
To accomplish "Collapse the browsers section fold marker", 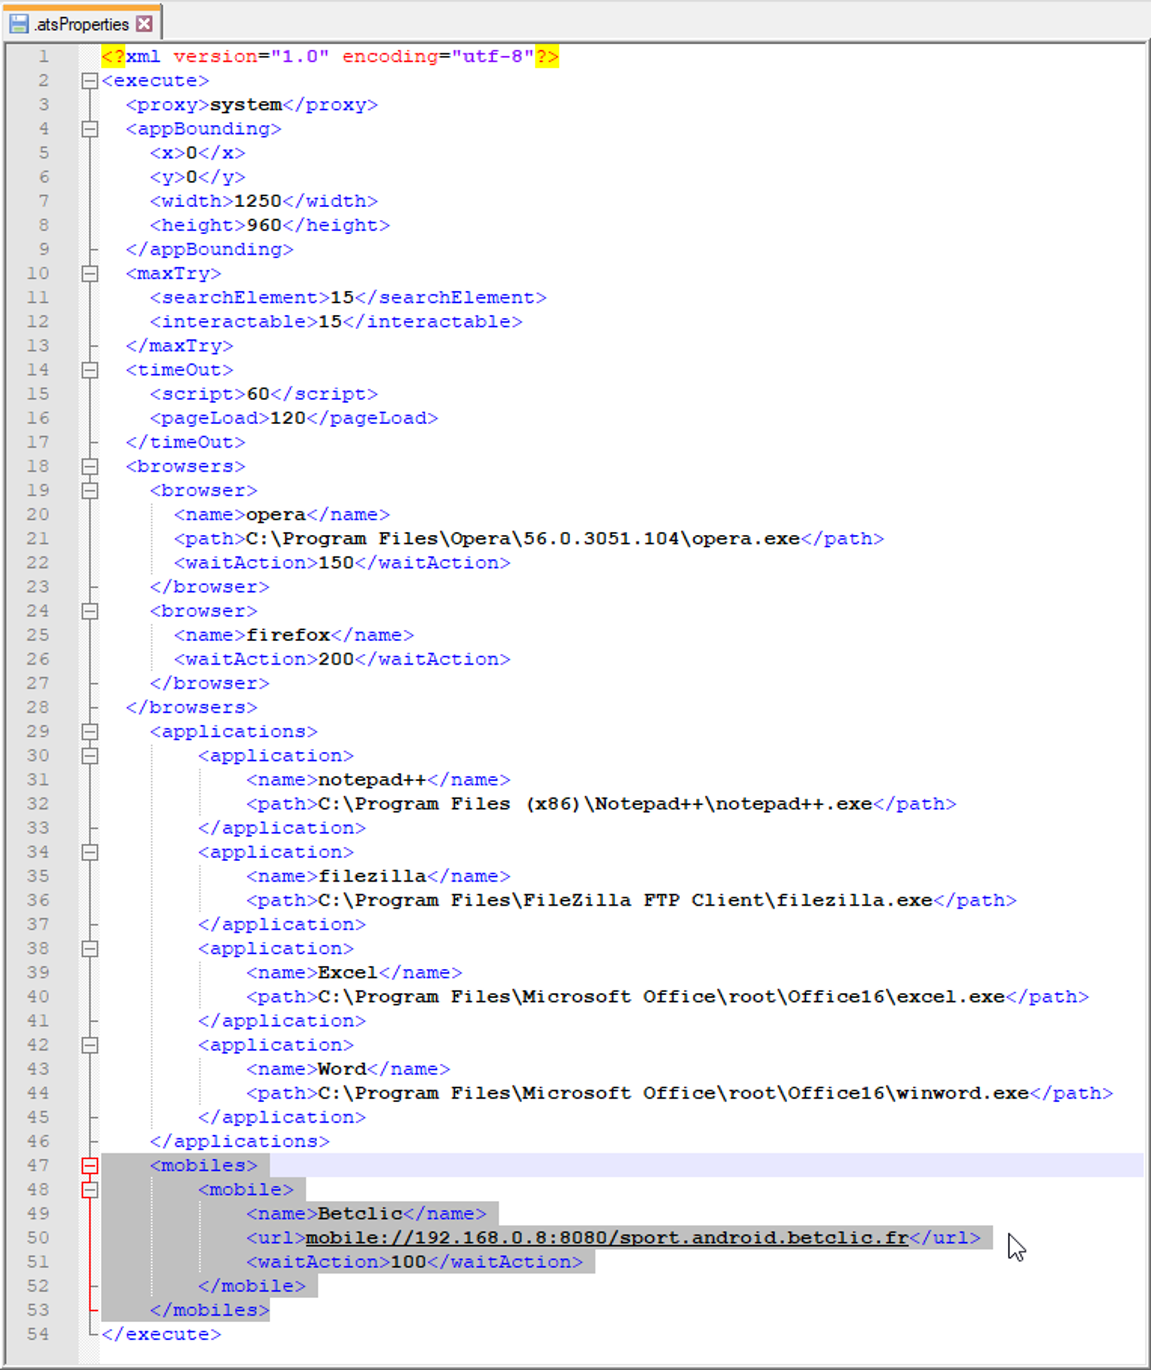I will (90, 467).
